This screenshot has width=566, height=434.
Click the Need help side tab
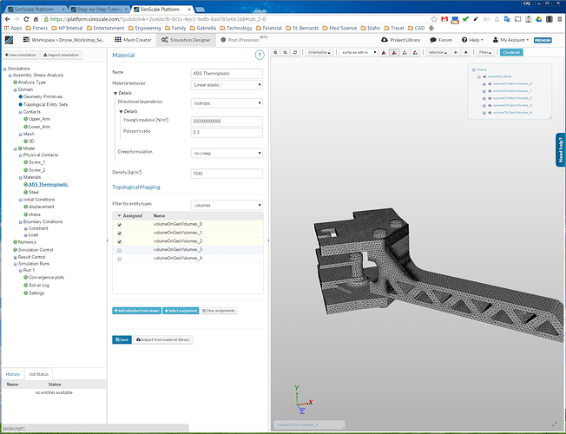tap(560, 151)
